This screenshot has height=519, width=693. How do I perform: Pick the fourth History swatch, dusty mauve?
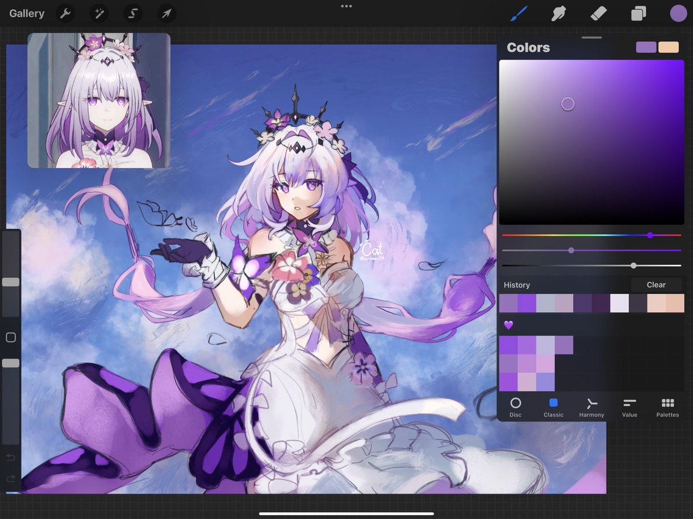click(x=564, y=303)
